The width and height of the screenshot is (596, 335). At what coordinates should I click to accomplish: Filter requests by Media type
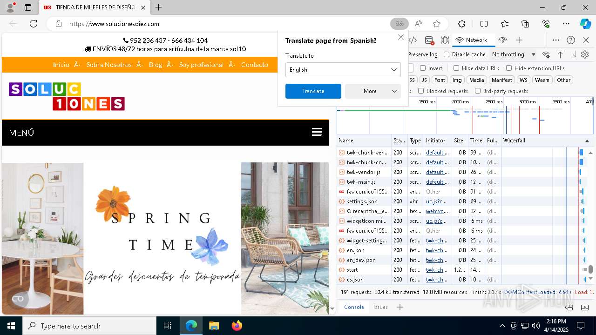point(476,80)
